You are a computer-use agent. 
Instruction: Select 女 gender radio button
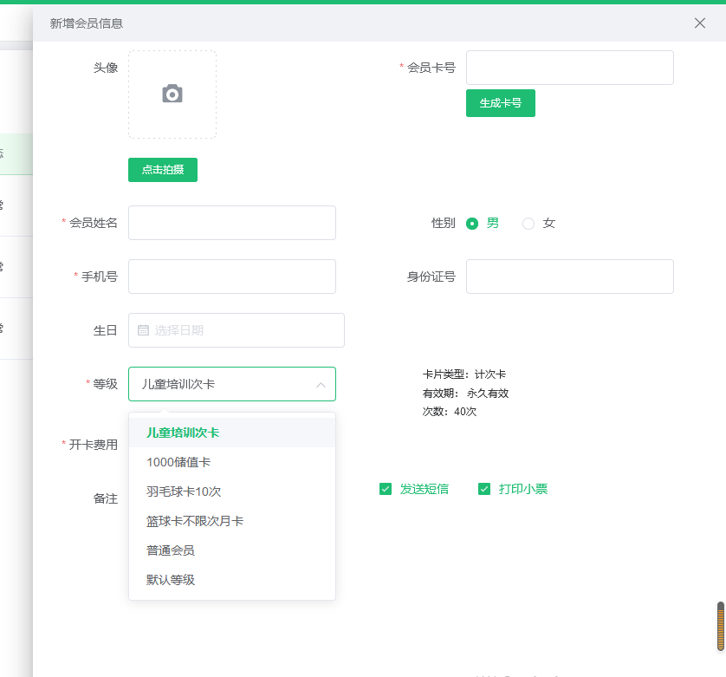528,223
